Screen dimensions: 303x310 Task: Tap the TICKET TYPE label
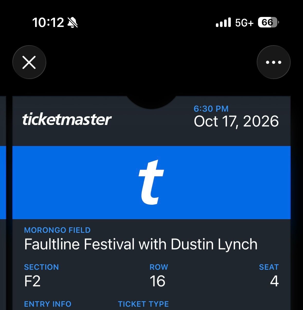143,304
